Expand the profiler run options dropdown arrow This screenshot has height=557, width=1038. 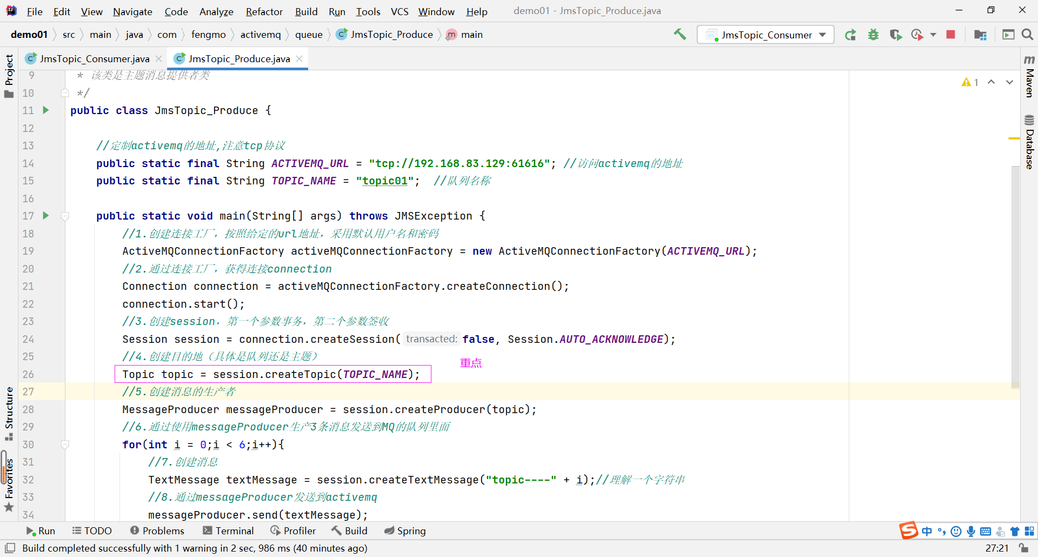coord(933,35)
